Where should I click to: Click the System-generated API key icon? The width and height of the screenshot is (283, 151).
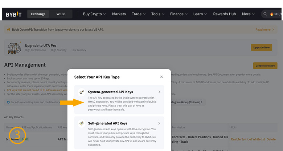point(82,92)
